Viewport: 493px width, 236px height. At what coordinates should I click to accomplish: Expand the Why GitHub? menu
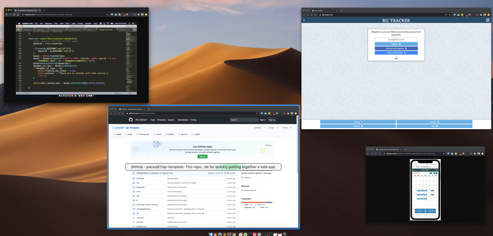pyautogui.click(x=141, y=120)
